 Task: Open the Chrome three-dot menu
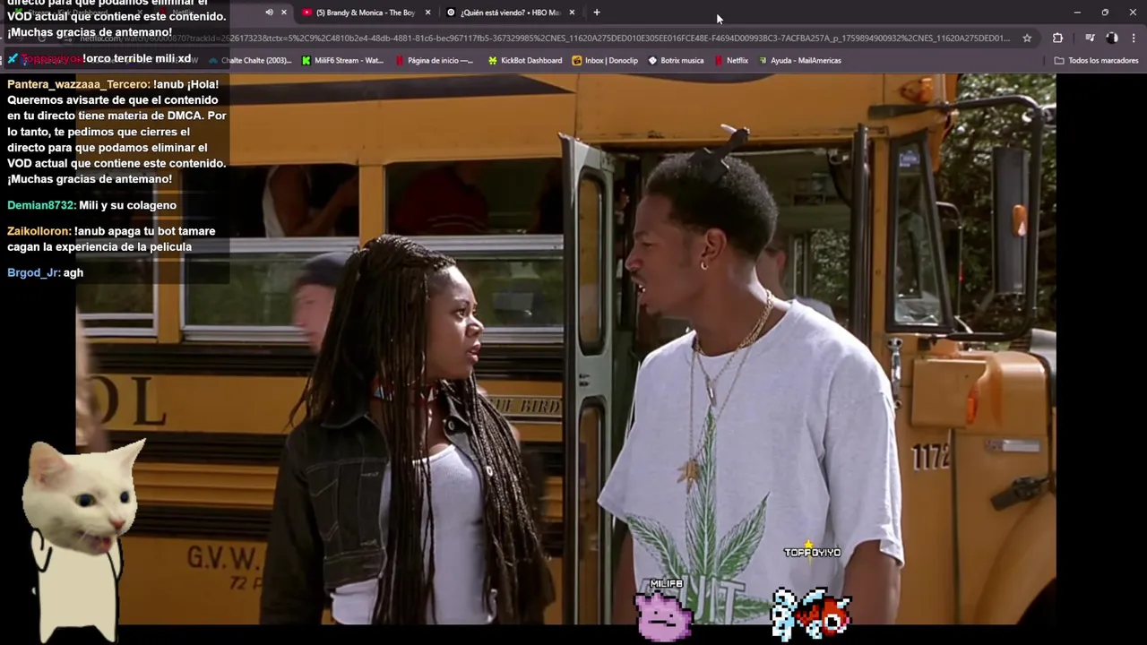point(1134,38)
